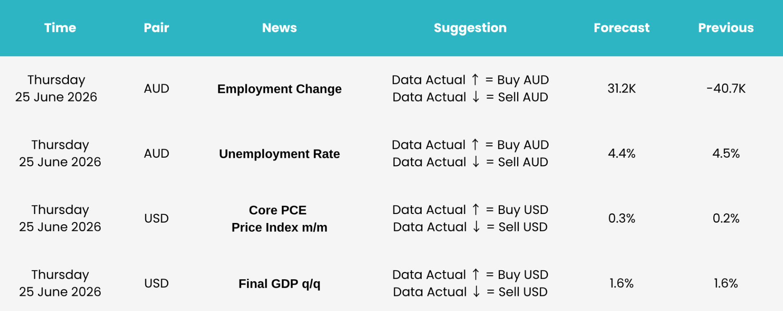The height and width of the screenshot is (311, 783).
Task: Select the Forecast column header
Action: [x=622, y=28]
